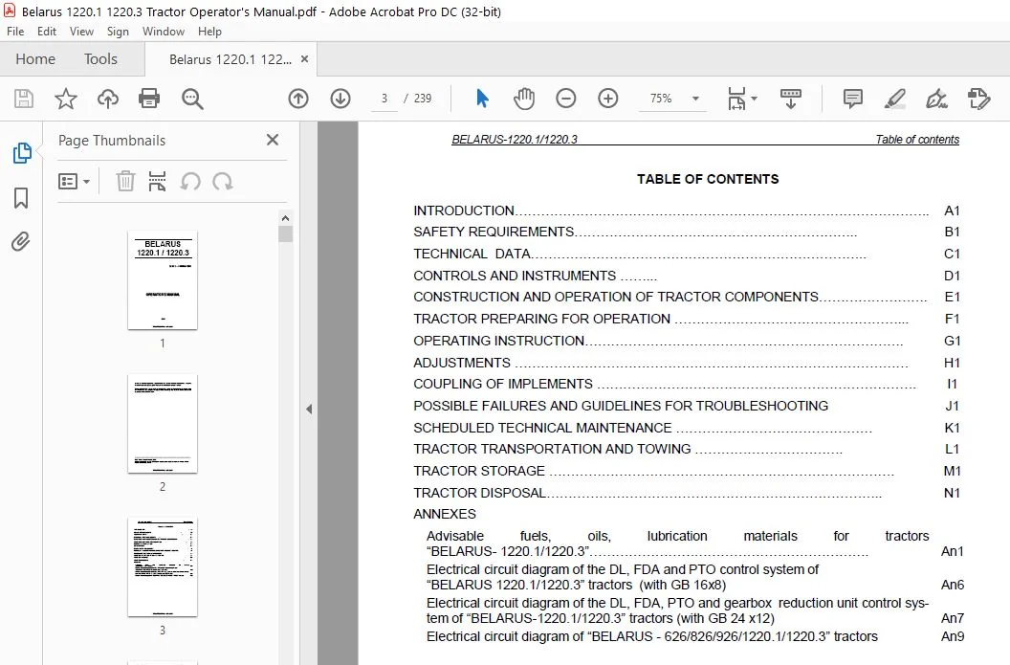The image size is (1010, 665).
Task: Open the Edit menu
Action: tap(46, 31)
